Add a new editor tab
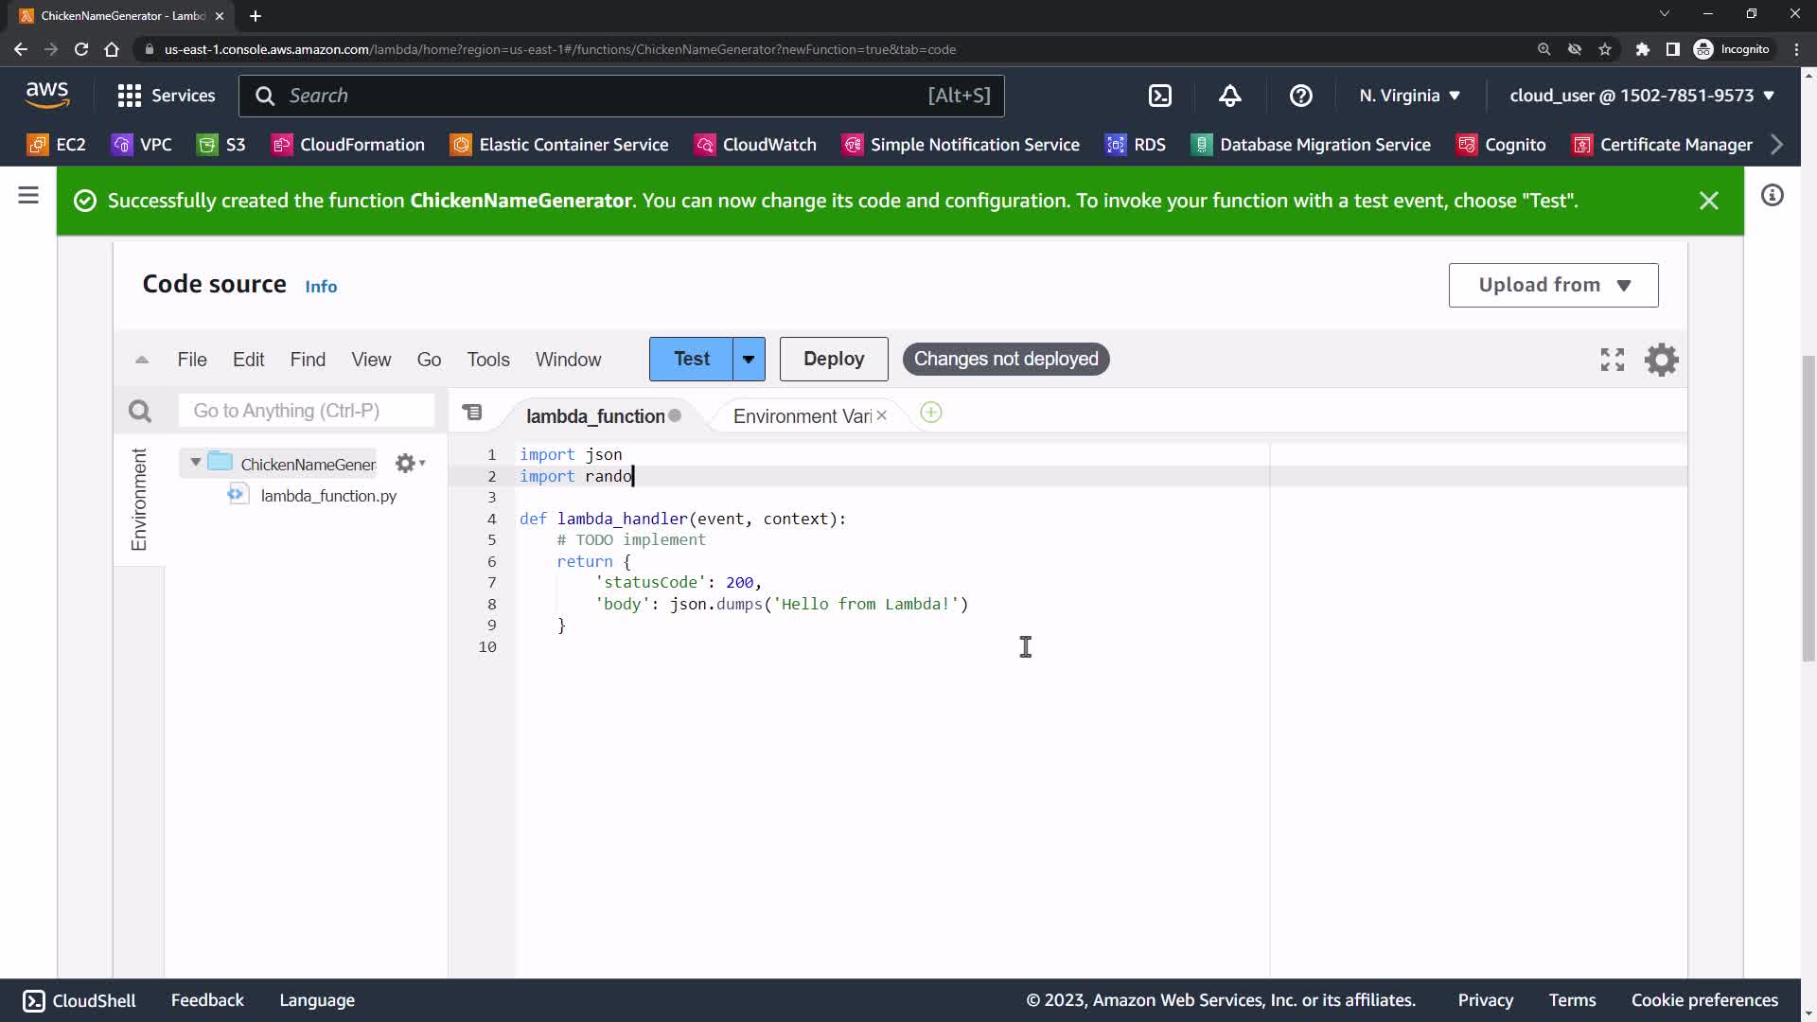Screen dimensions: 1817x1022 pyautogui.click(x=930, y=414)
